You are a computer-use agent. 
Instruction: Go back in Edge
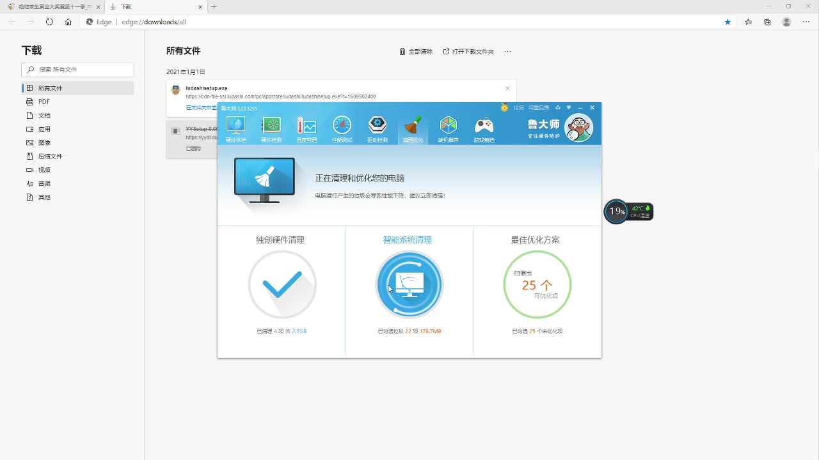[12, 22]
